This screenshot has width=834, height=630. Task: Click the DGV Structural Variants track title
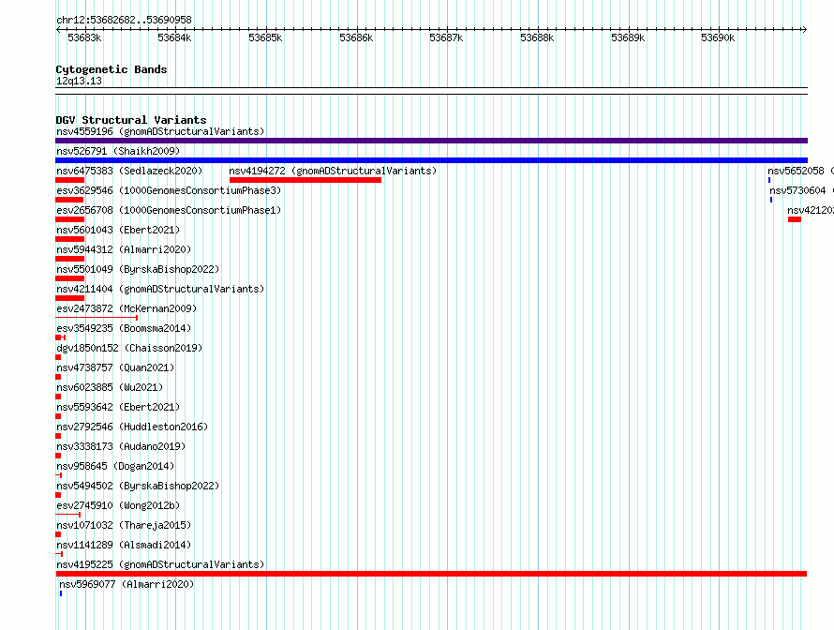click(x=131, y=120)
